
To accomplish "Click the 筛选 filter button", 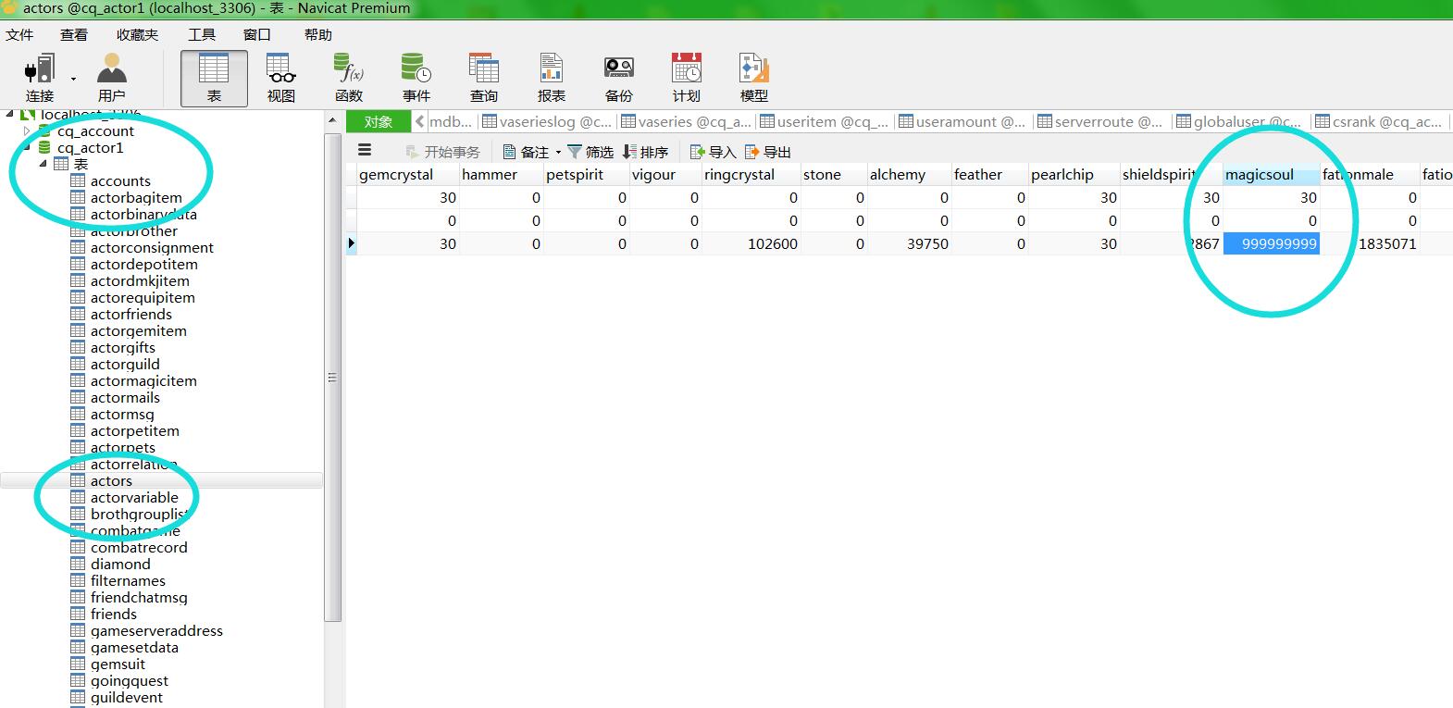I will pos(590,152).
